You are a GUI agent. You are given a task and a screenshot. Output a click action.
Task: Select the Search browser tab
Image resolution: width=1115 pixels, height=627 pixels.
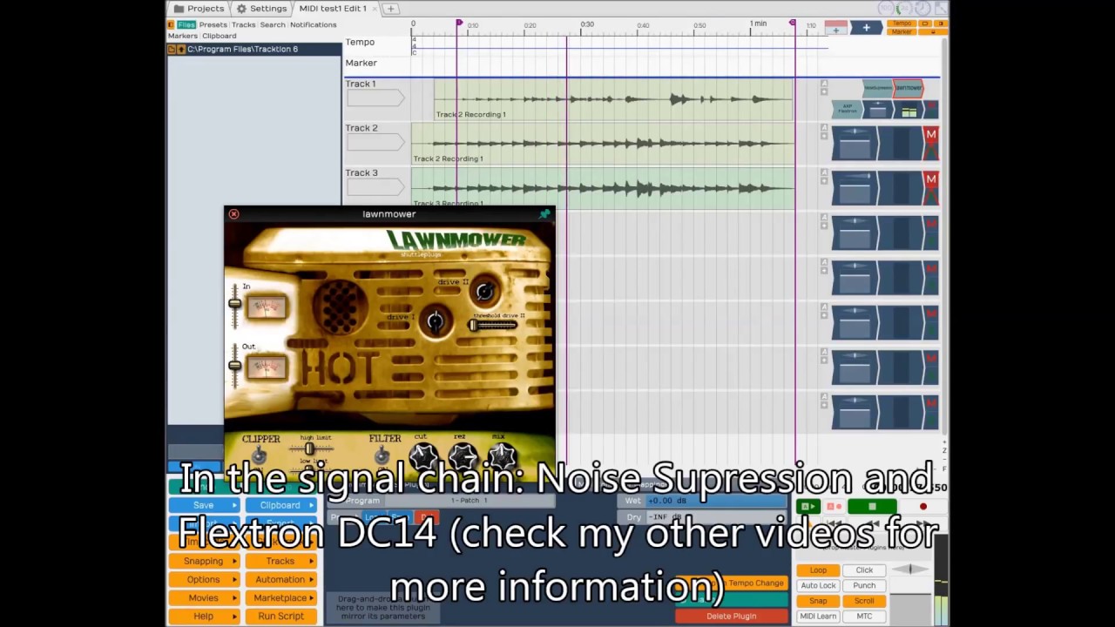point(273,25)
